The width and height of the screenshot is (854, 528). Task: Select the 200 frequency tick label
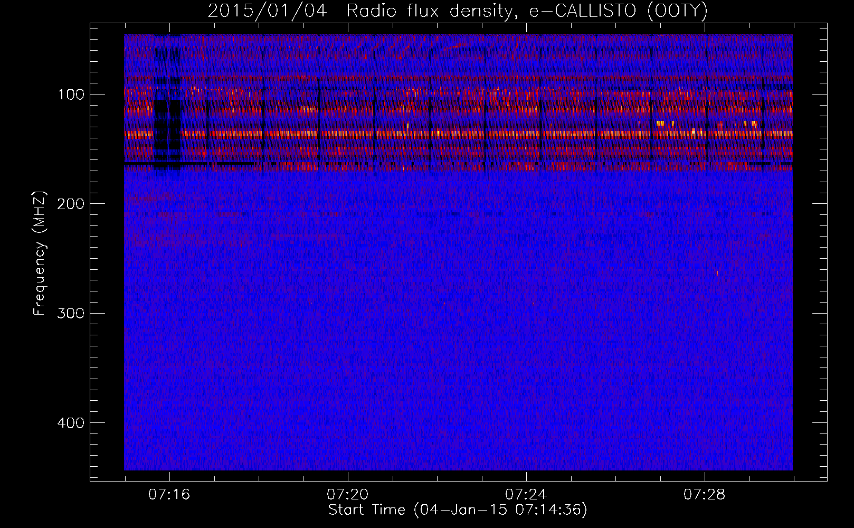(71, 204)
